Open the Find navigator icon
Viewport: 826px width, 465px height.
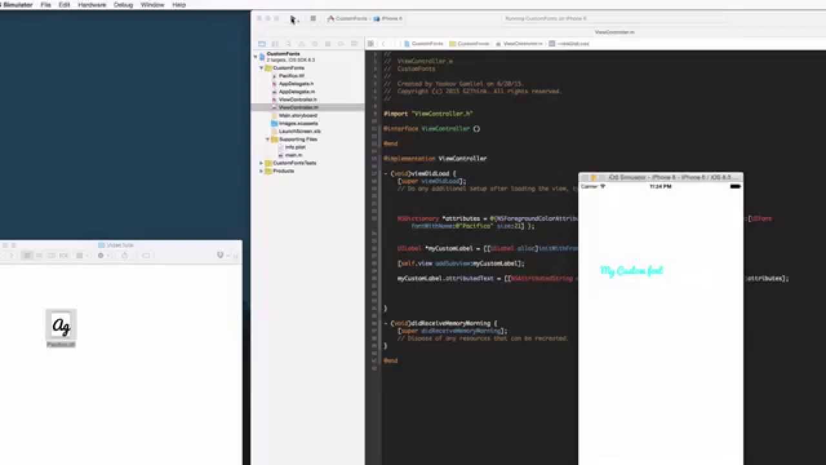click(x=288, y=43)
